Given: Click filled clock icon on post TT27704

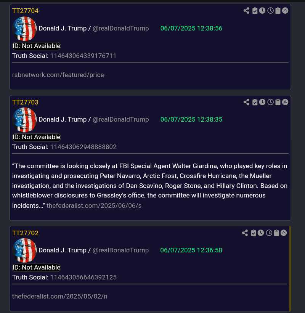Looking at the screenshot, I should pos(262,11).
